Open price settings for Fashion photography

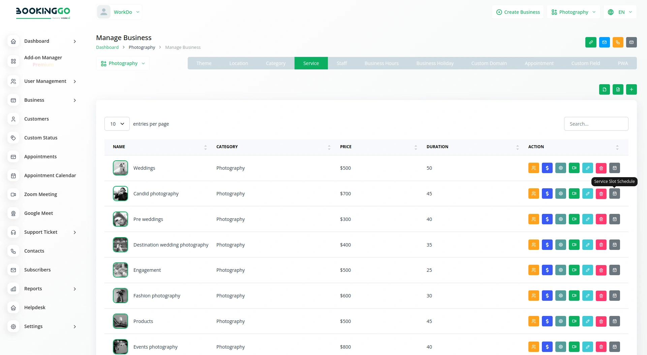(x=547, y=295)
